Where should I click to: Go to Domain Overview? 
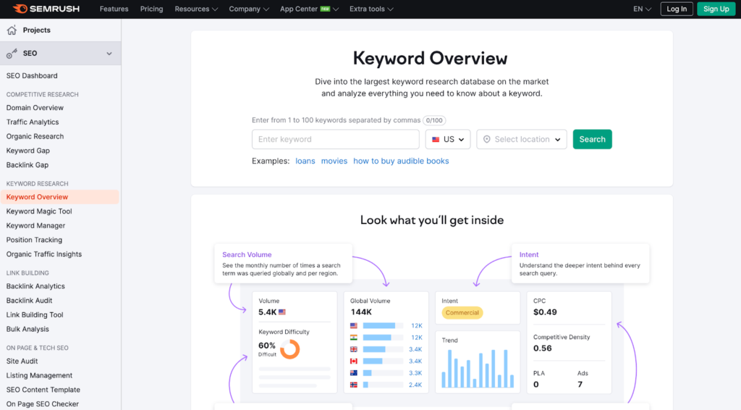pos(35,108)
